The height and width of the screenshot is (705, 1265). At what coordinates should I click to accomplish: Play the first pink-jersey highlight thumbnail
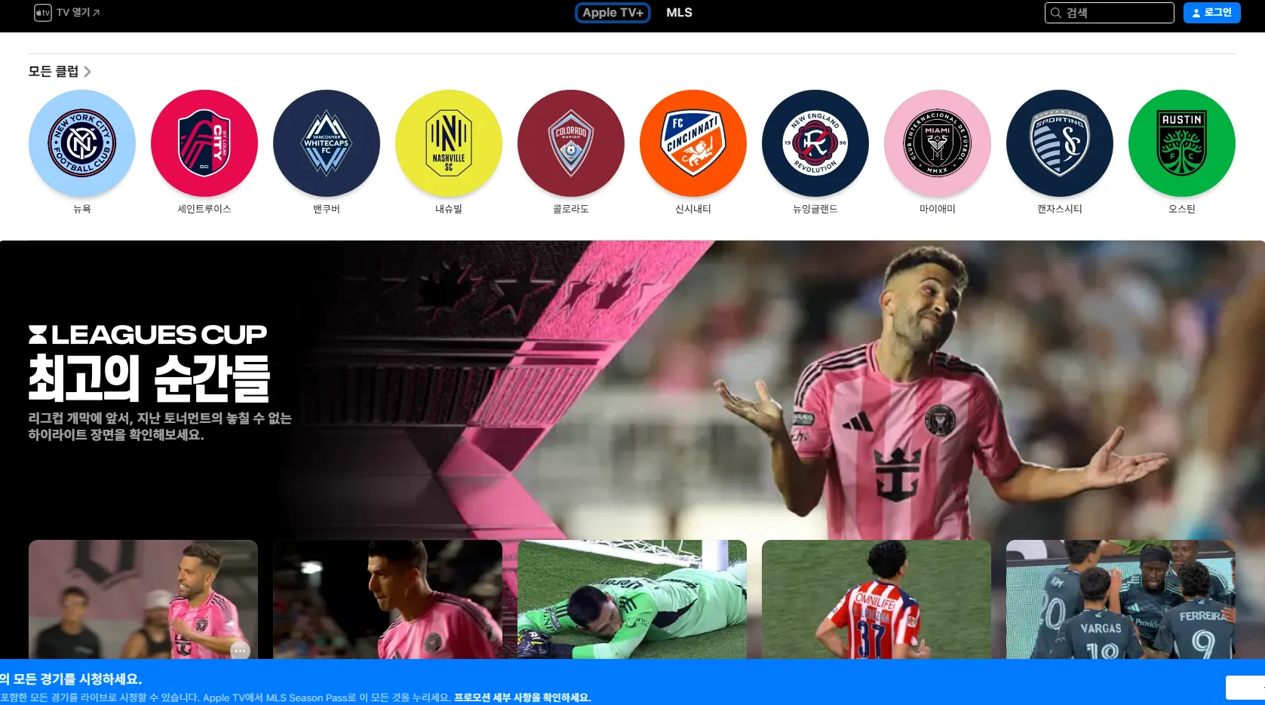pos(143,599)
